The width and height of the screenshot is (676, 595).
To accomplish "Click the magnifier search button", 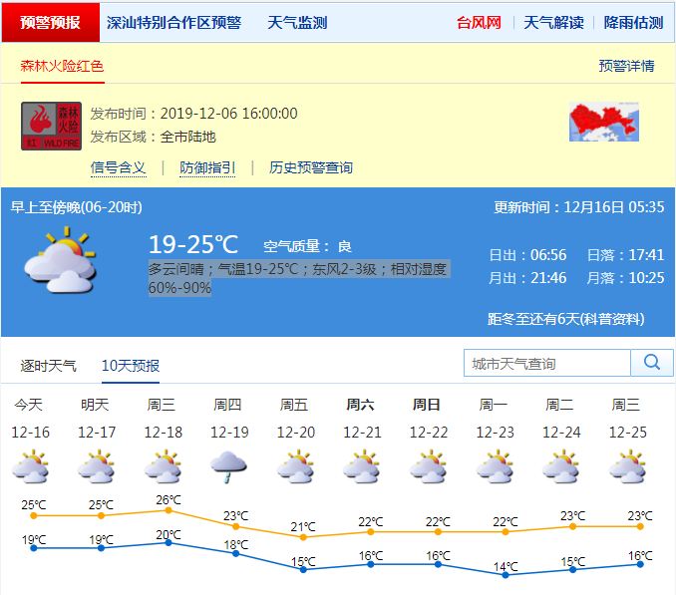I will click(x=652, y=363).
